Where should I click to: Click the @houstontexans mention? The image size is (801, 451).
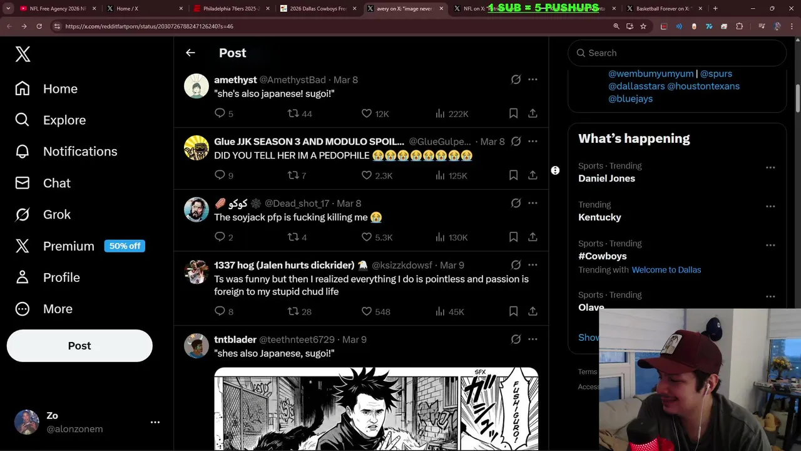click(x=703, y=86)
